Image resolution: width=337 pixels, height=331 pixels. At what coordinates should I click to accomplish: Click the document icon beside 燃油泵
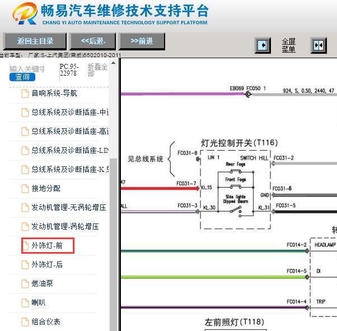[25, 284]
